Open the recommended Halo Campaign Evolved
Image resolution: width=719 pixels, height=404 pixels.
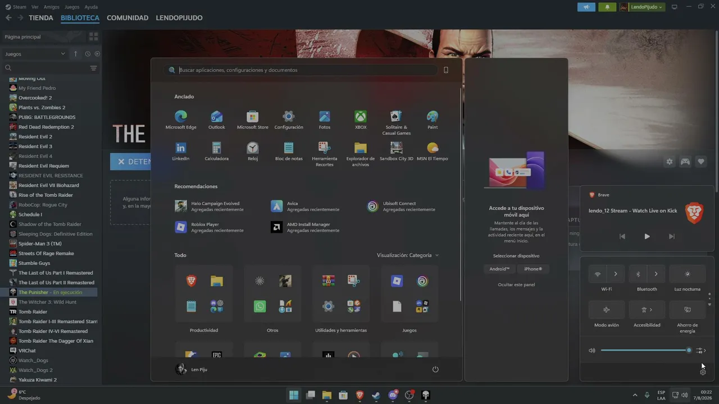click(209, 206)
